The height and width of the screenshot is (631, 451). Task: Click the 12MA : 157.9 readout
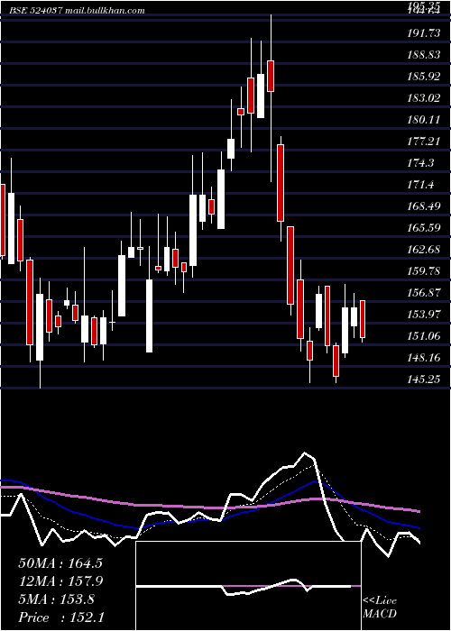(60, 581)
